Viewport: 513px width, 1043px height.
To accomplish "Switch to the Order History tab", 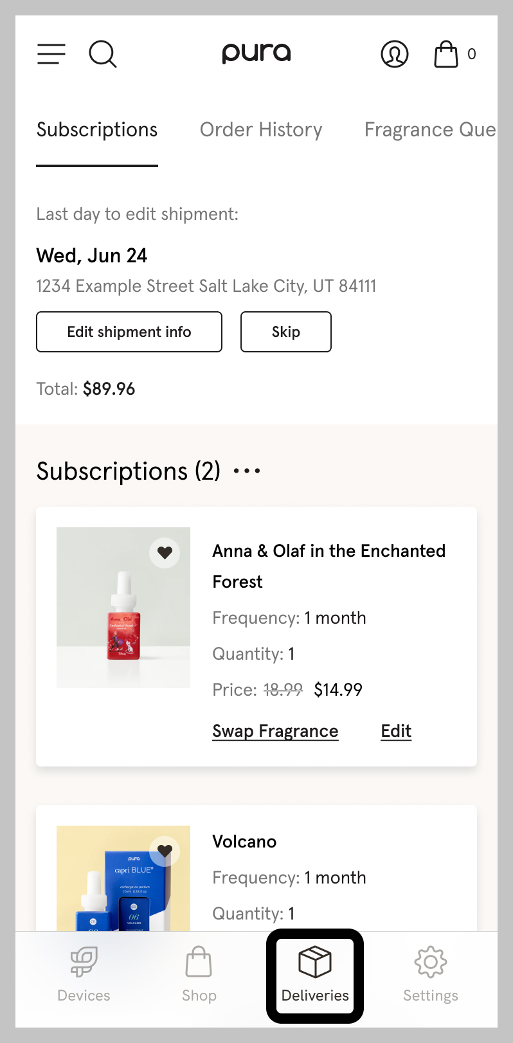I will (261, 130).
